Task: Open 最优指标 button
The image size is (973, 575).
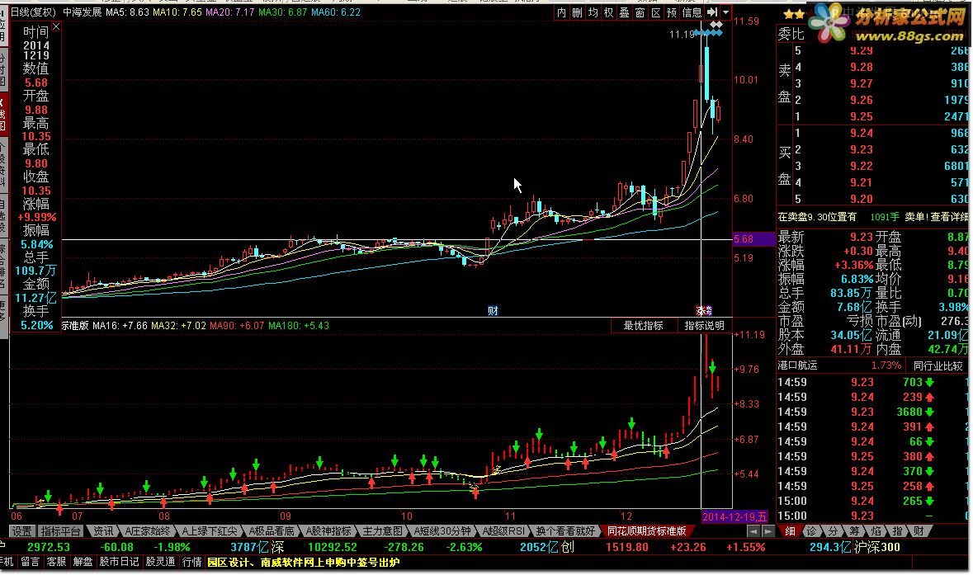Action: coord(644,326)
